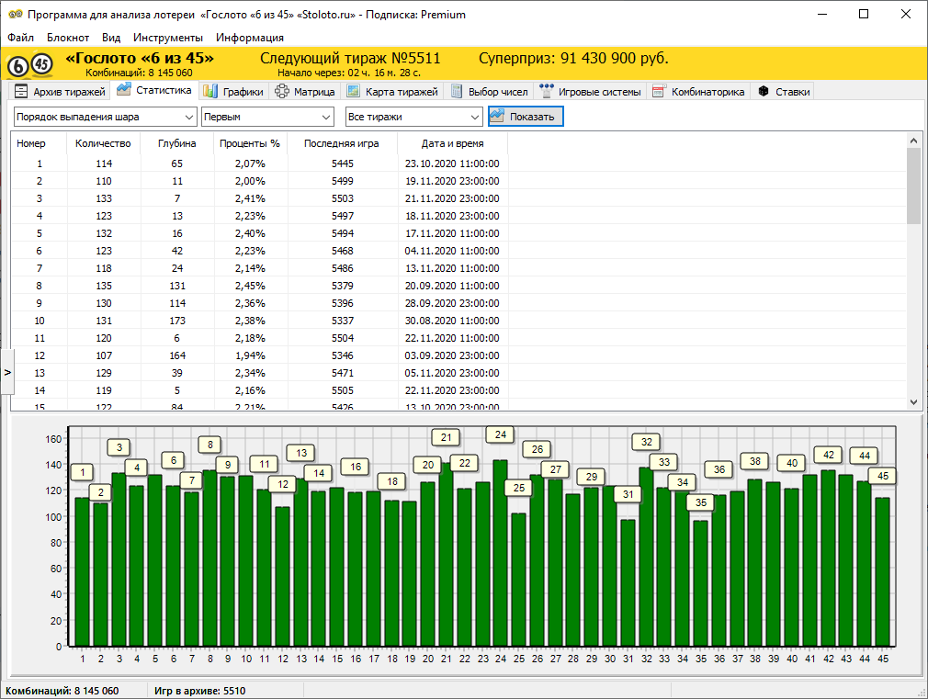Image resolution: width=928 pixels, height=699 pixels.
Task: Open the Блокнот menu
Action: pyautogui.click(x=68, y=38)
